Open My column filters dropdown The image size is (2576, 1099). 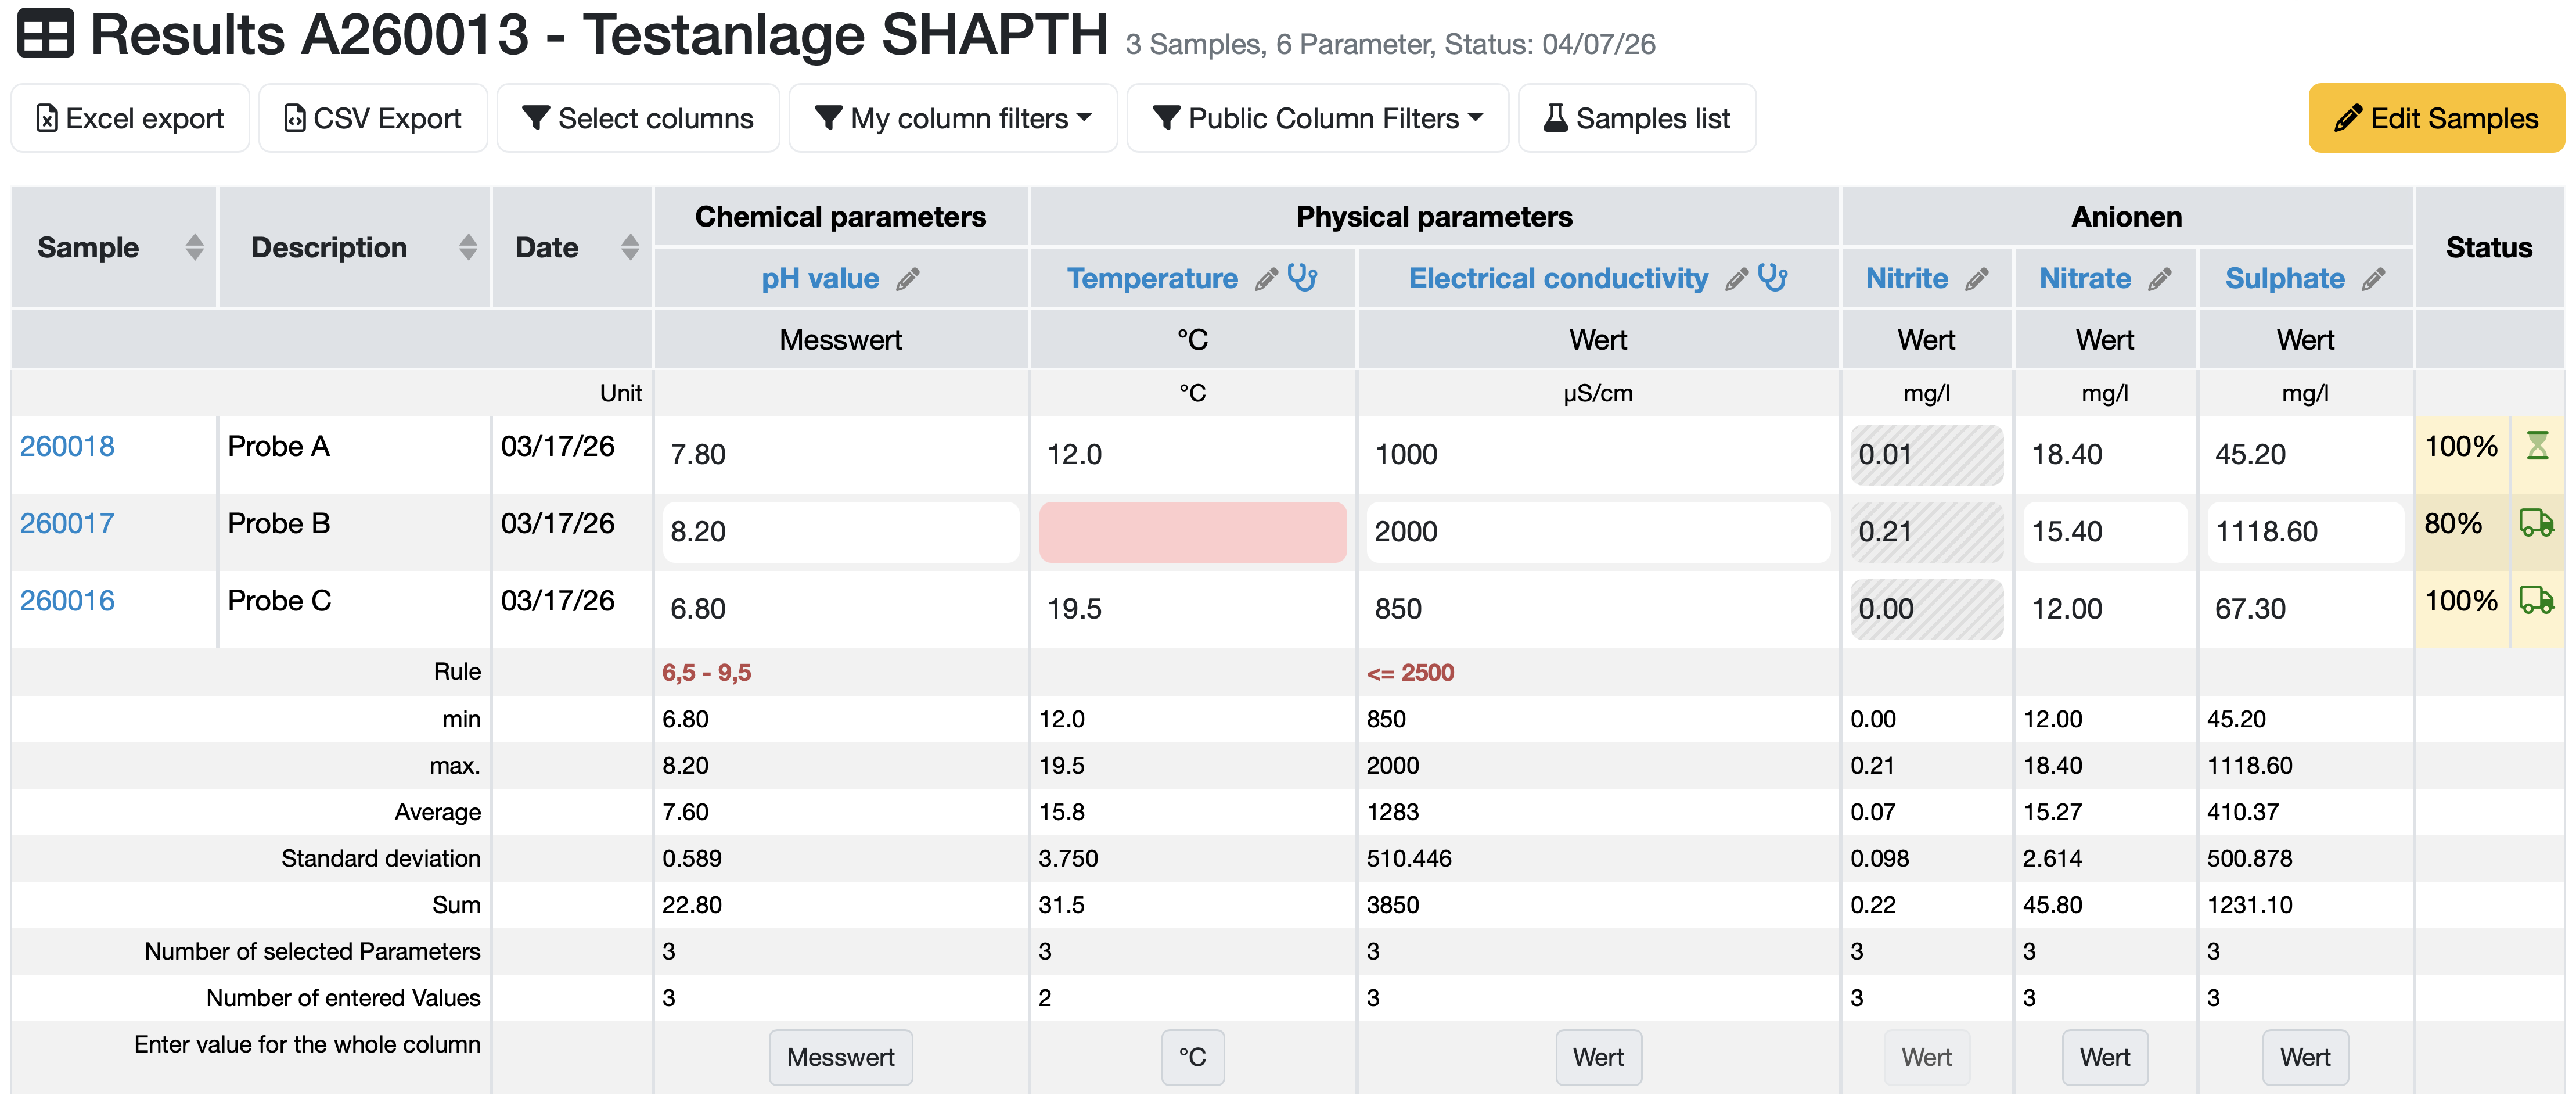(952, 118)
